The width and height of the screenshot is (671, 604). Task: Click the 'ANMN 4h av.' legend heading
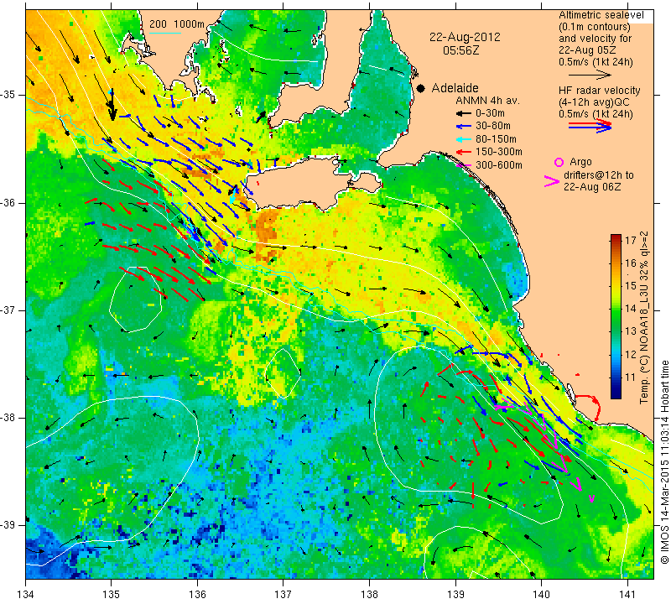click(x=487, y=101)
